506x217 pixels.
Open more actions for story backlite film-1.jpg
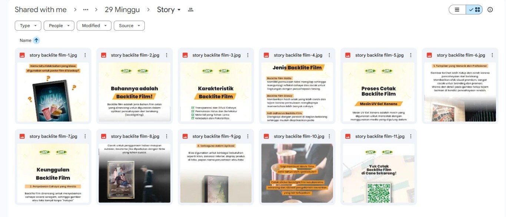85,55
